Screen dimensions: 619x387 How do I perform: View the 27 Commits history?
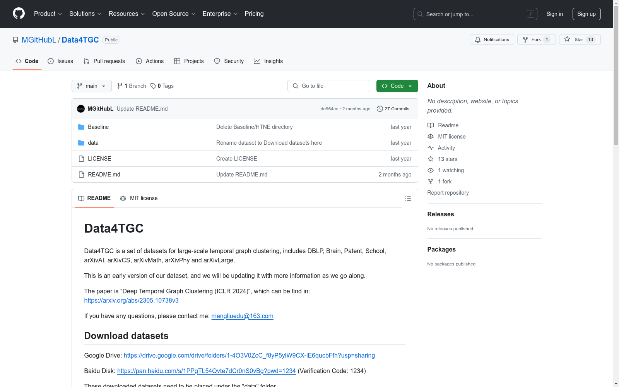pyautogui.click(x=393, y=109)
